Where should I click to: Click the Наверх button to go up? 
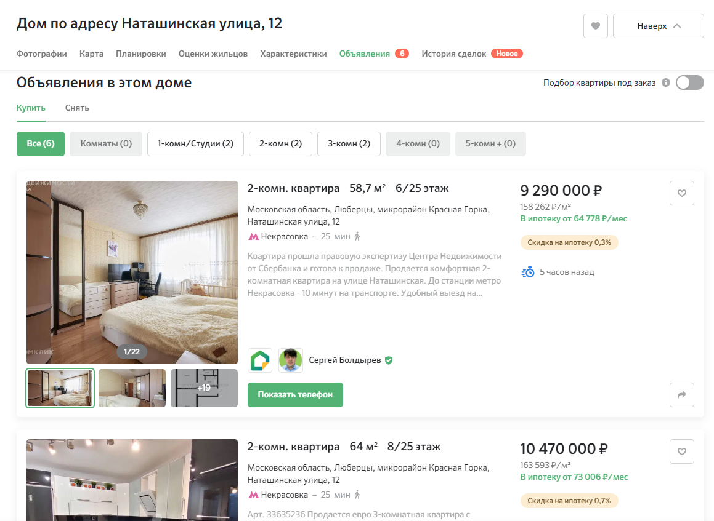pyautogui.click(x=658, y=26)
